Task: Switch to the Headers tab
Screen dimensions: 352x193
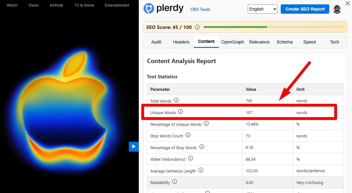Action: [181, 42]
